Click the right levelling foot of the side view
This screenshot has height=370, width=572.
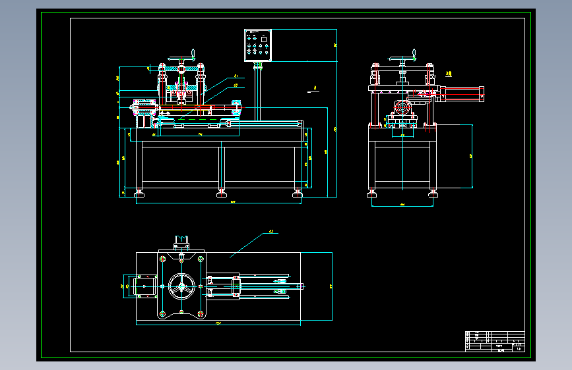coord(433,193)
